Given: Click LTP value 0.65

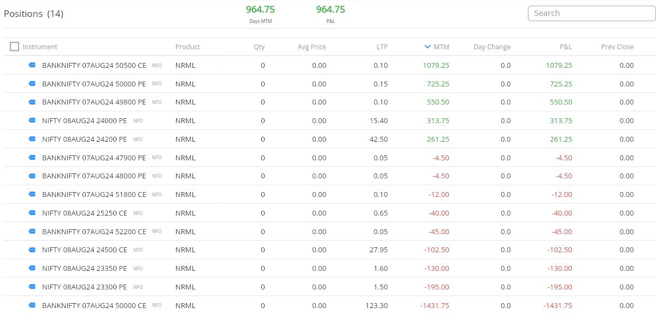Looking at the screenshot, I should coord(381,213).
